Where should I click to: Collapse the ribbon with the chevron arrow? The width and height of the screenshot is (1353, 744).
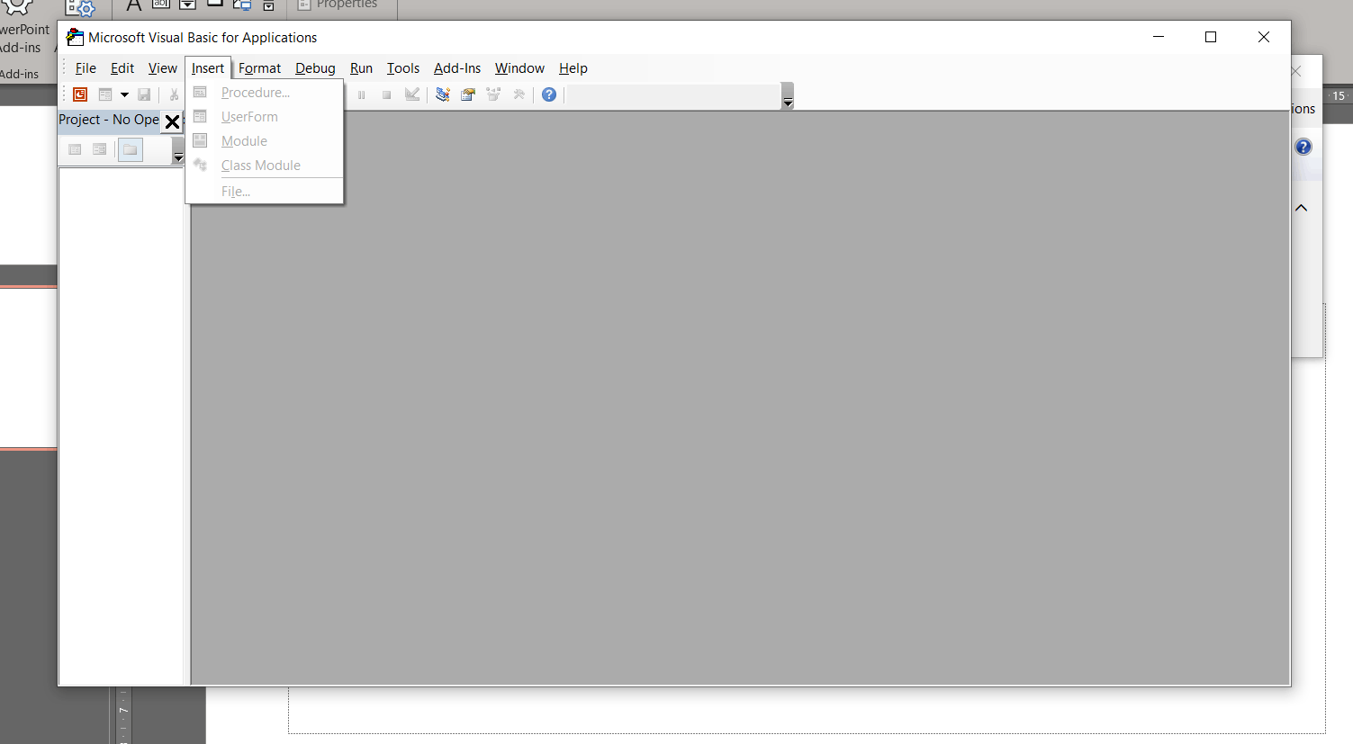click(1301, 207)
